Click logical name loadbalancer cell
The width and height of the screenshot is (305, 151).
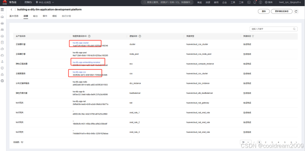point(135,93)
